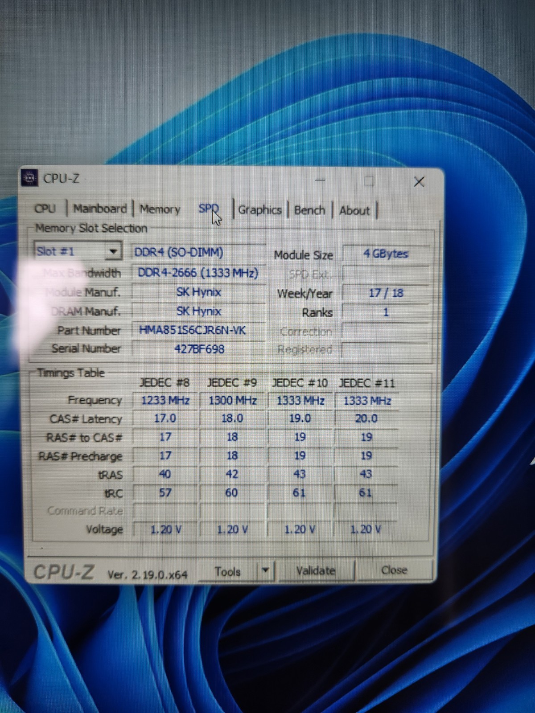Click the empty SPD Ext. field
Viewport: 535px width, 713px height.
click(386, 274)
